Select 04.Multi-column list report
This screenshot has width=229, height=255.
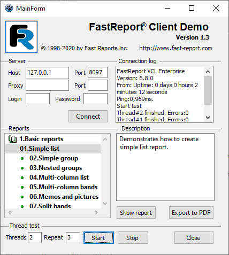(59, 177)
